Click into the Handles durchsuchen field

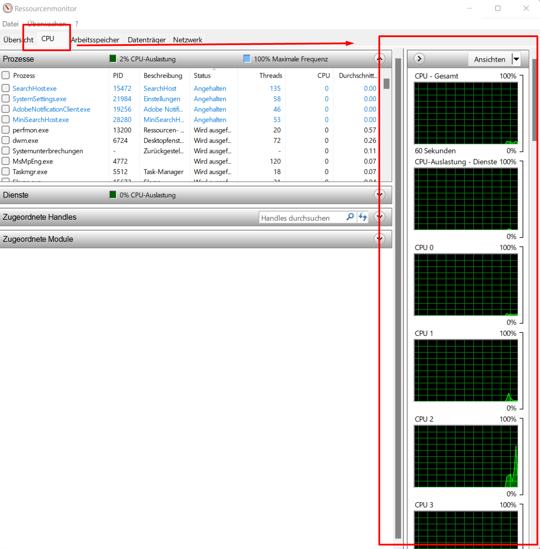point(303,217)
